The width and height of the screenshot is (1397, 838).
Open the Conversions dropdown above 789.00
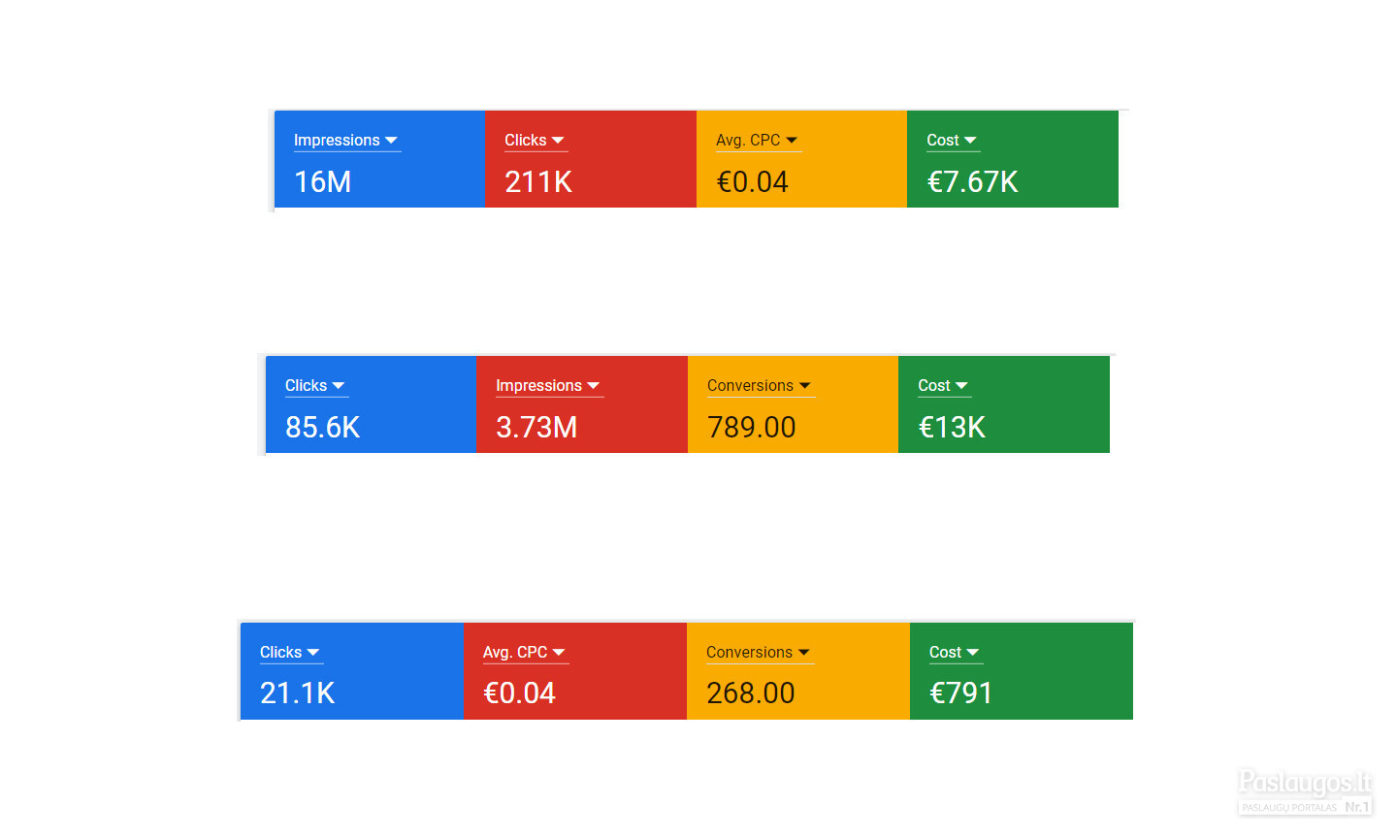click(x=760, y=386)
